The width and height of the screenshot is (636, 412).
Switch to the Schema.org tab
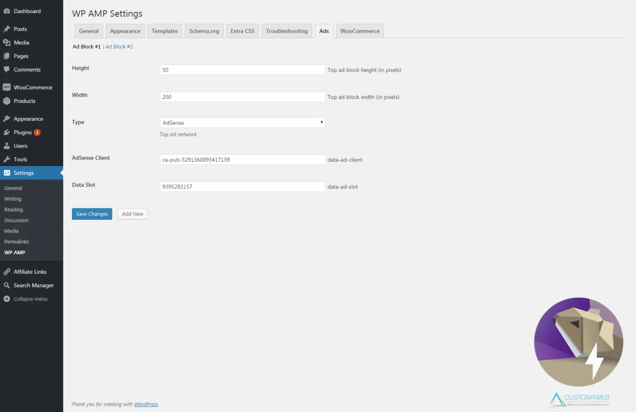pos(204,30)
